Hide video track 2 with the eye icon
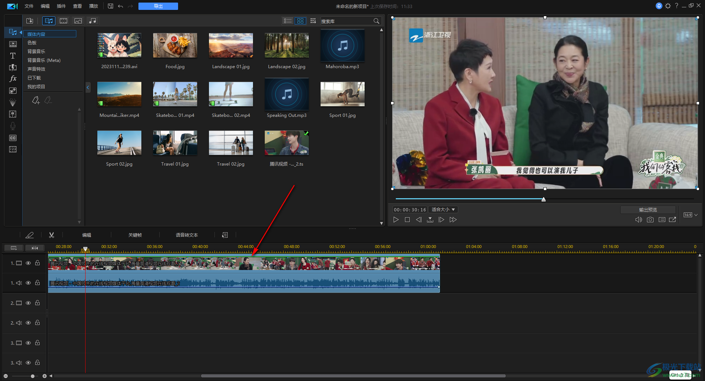This screenshot has height=381, width=705. [x=28, y=303]
